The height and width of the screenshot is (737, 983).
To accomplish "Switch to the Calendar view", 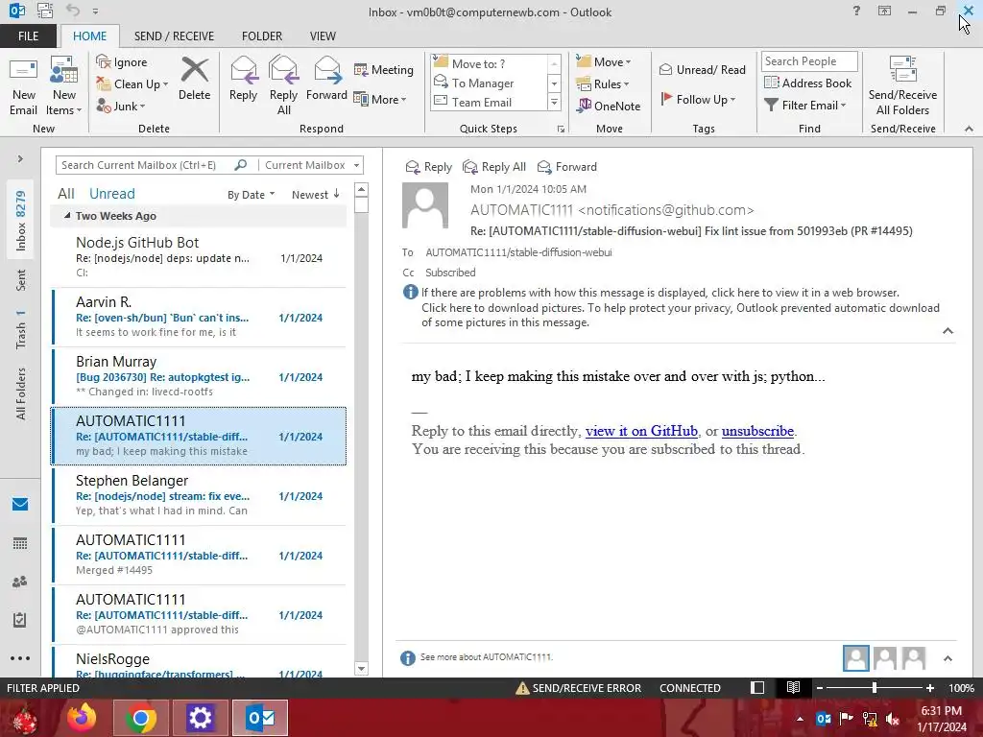I will 20,543.
